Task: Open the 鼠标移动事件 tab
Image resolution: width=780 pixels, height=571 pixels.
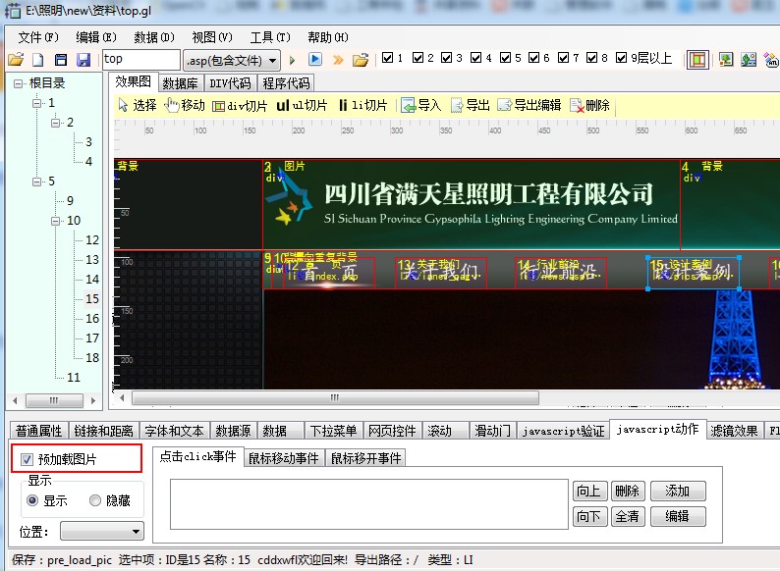Action: (x=284, y=458)
